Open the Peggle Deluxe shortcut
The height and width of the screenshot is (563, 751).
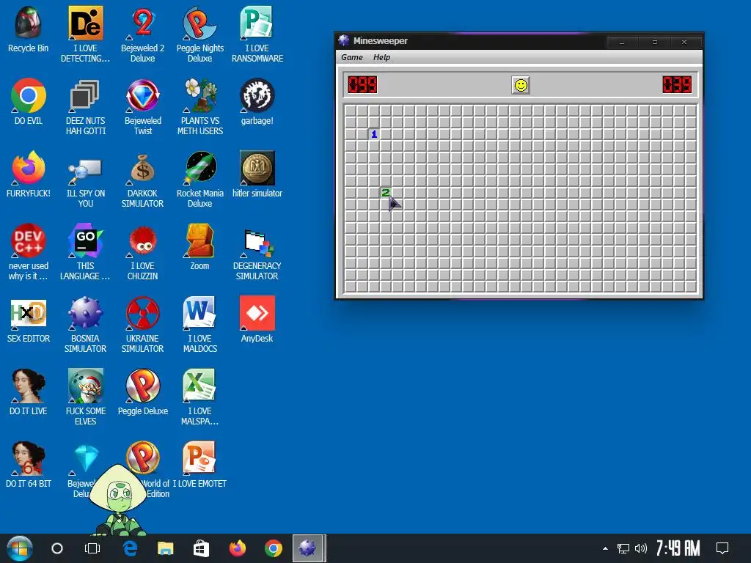pyautogui.click(x=143, y=393)
